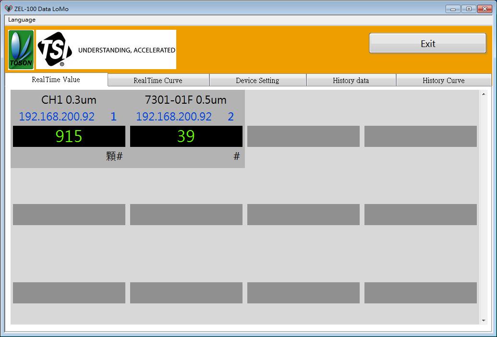Click the scrollbar up arrow

point(484,95)
